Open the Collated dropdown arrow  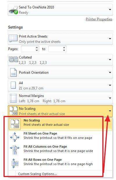[110, 60]
